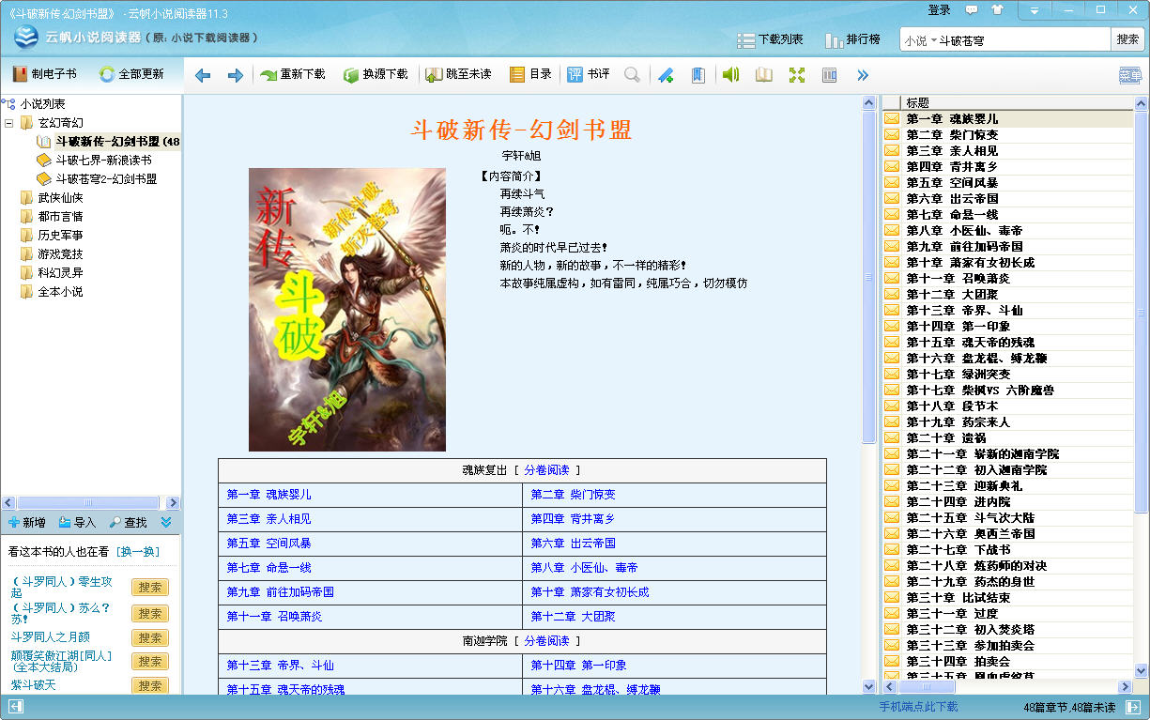Select 第三十章 比试结束 in chapter list
This screenshot has height=720, width=1150.
coord(1008,598)
